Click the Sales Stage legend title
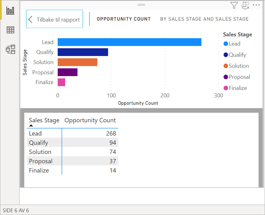Image resolution: width=265 pixels, height=215 pixels. pyautogui.click(x=237, y=34)
